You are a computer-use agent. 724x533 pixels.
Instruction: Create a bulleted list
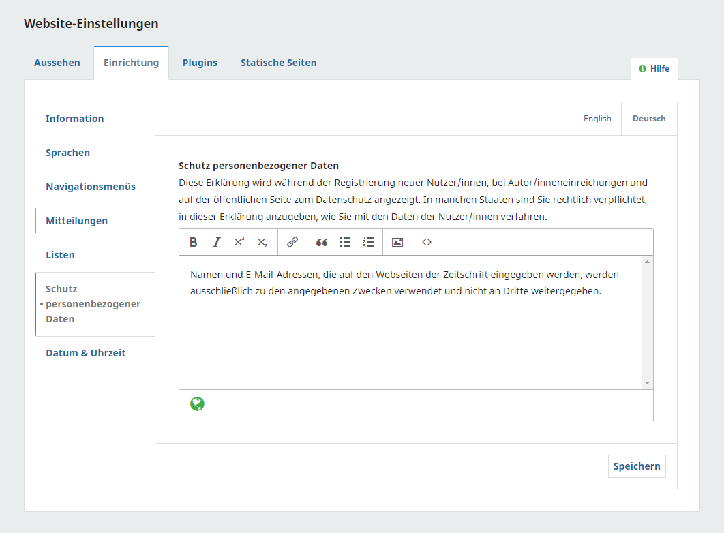[345, 242]
